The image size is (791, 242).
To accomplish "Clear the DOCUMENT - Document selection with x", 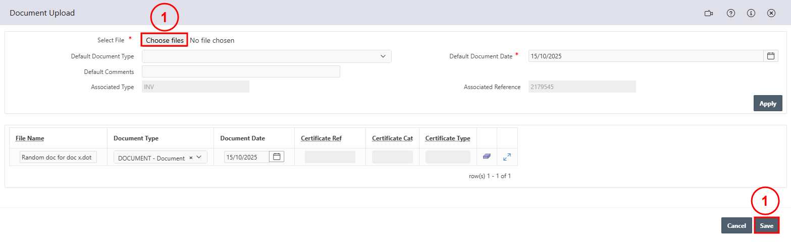I will [x=191, y=157].
